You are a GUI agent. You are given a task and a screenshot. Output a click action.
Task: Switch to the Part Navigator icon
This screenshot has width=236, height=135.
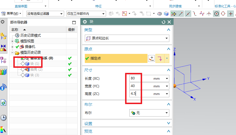(3, 60)
